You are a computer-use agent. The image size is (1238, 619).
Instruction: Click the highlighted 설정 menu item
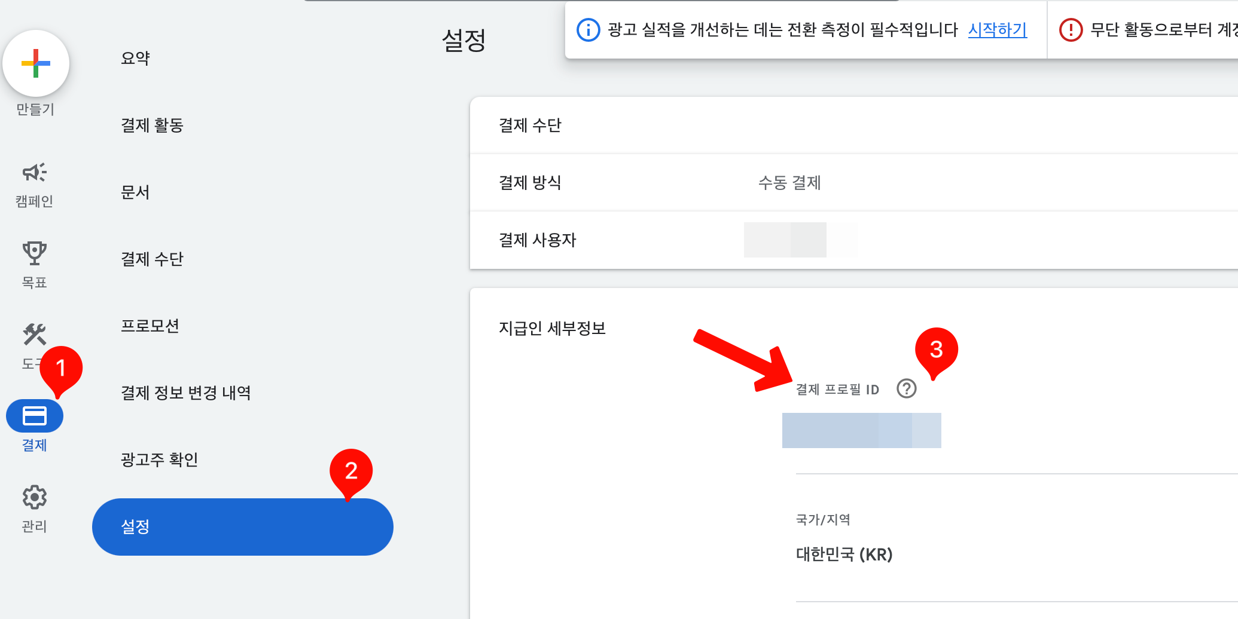pos(243,527)
